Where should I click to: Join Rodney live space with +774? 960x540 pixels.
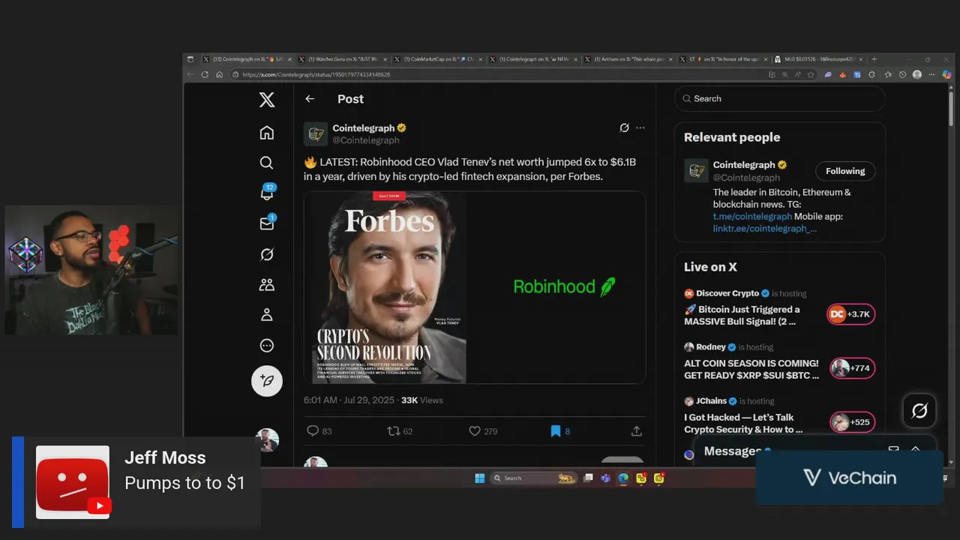click(x=852, y=368)
